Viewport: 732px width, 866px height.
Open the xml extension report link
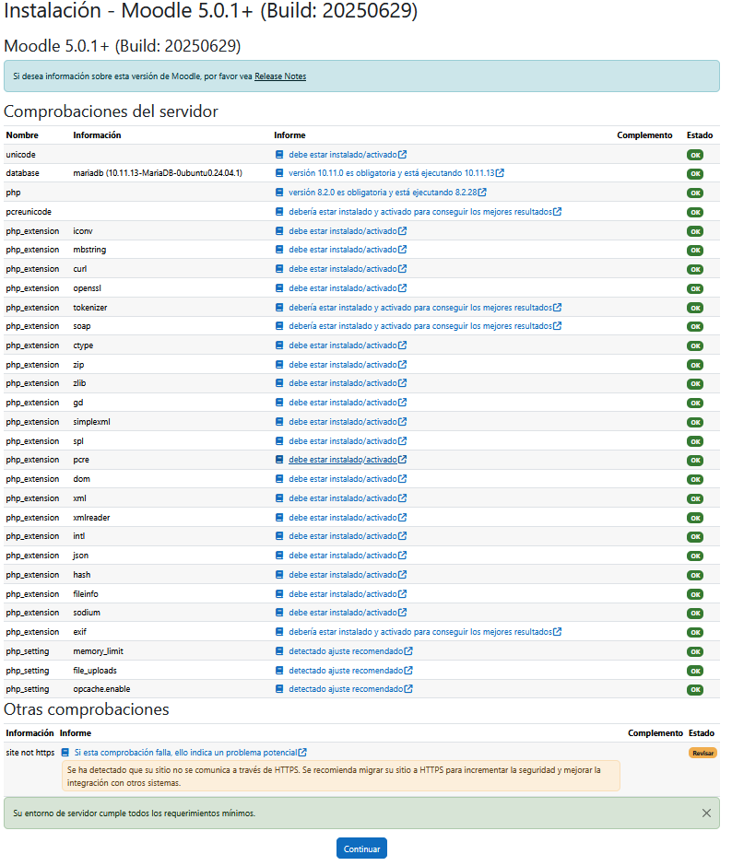pos(343,498)
